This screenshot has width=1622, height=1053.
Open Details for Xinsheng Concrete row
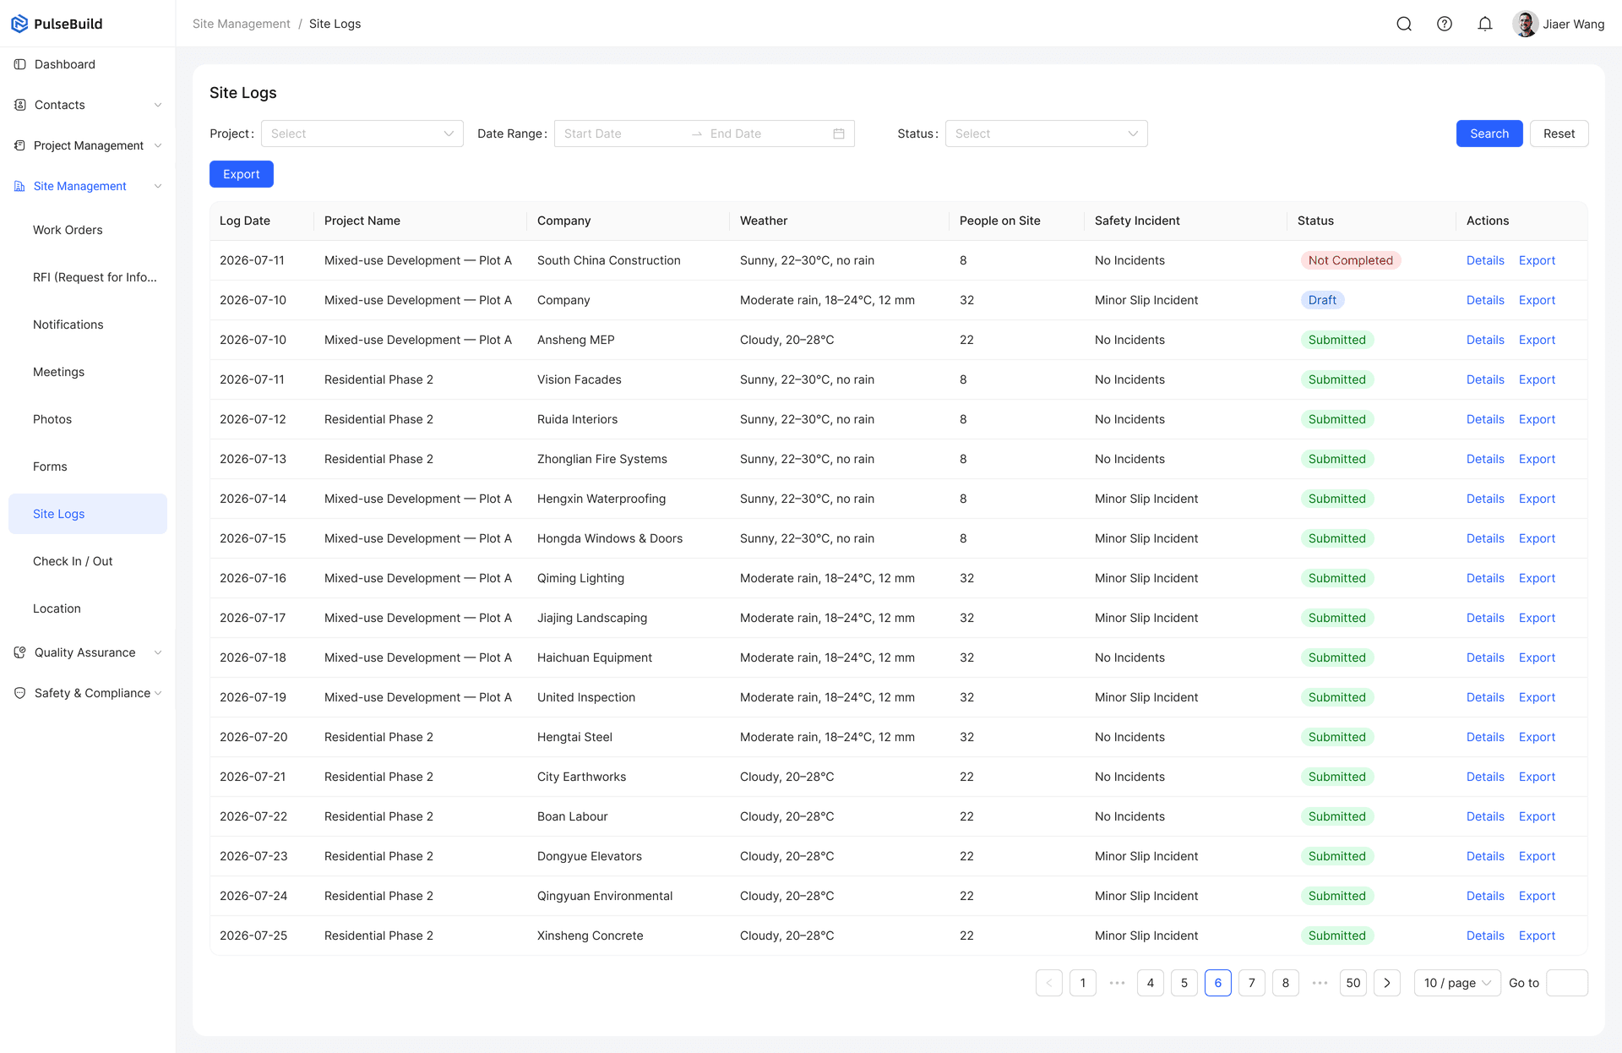[1485, 936]
